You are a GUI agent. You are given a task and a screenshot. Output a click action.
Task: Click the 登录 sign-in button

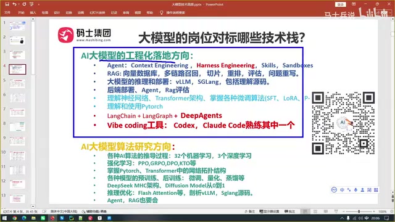click(340, 4)
